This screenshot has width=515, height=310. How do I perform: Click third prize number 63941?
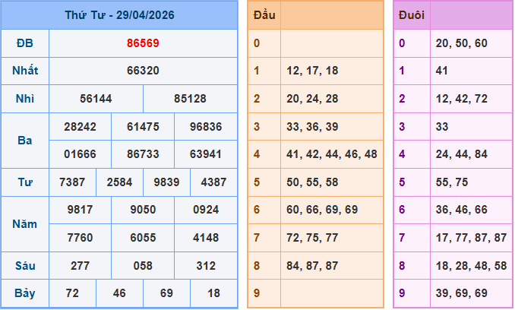[206, 154]
